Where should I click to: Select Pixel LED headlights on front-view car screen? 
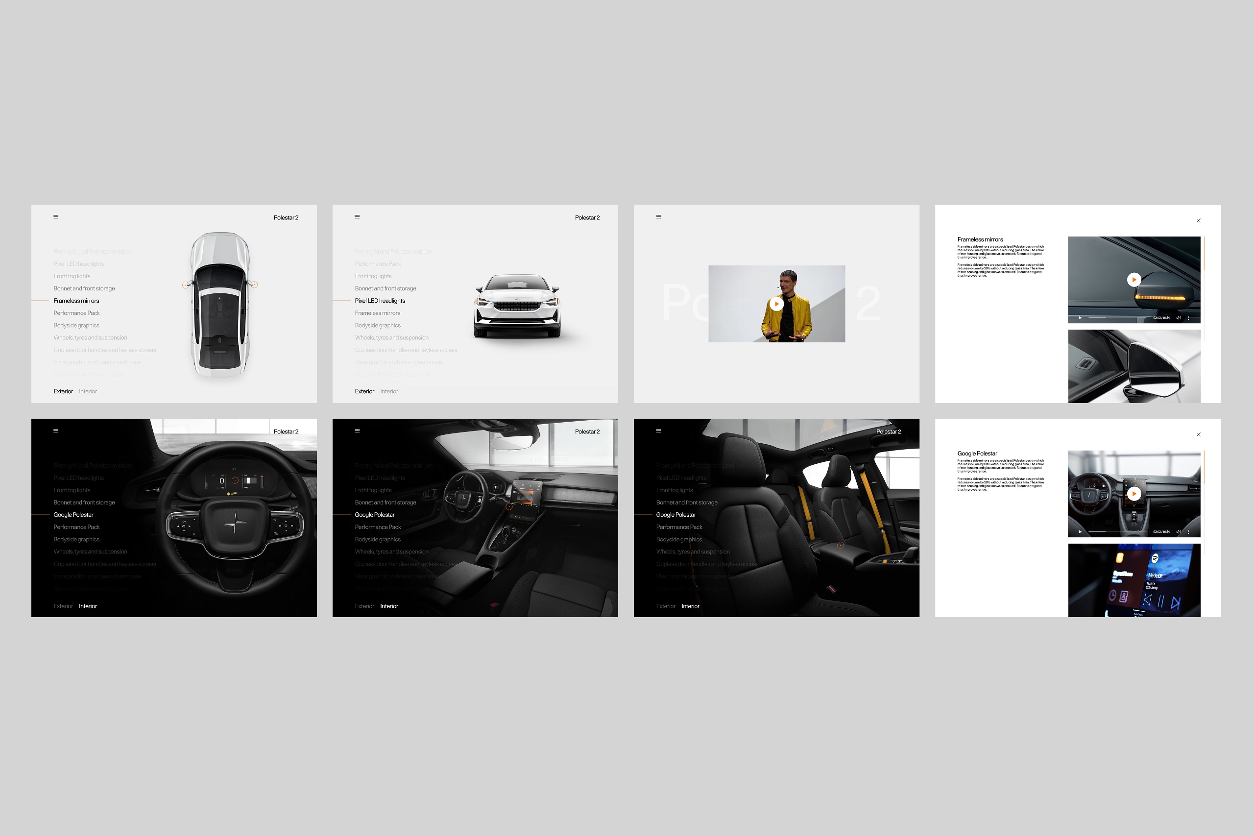(380, 301)
